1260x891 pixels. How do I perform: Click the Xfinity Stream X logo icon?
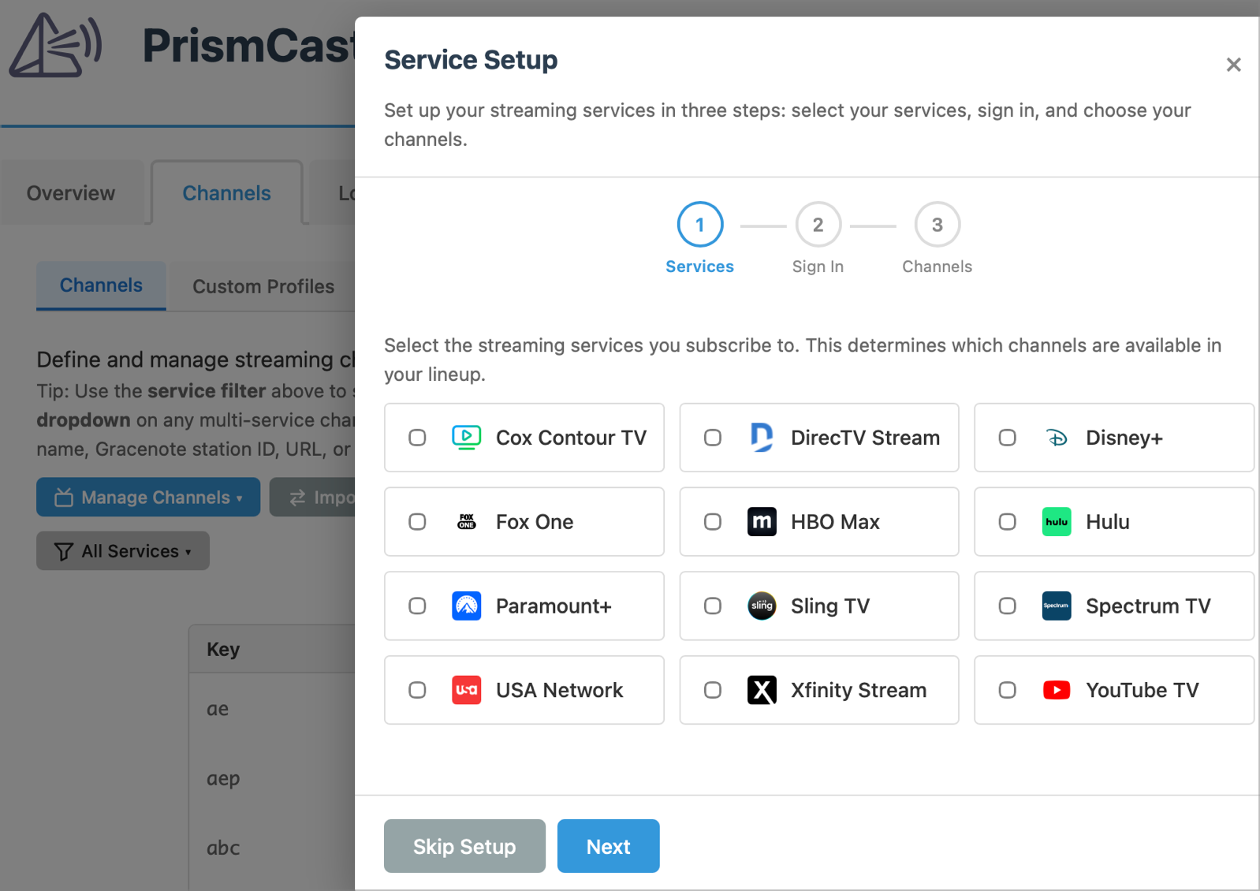[762, 690]
